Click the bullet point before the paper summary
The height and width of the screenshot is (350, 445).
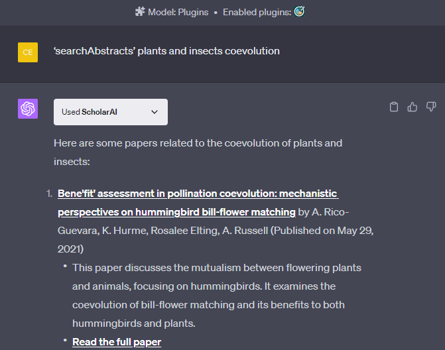pos(65,266)
